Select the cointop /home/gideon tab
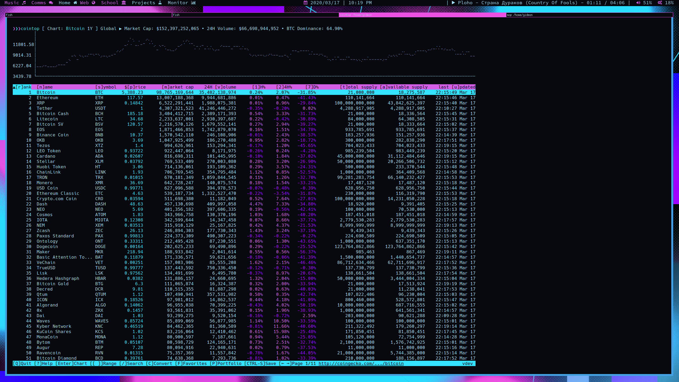 pyautogui.click(x=422, y=15)
